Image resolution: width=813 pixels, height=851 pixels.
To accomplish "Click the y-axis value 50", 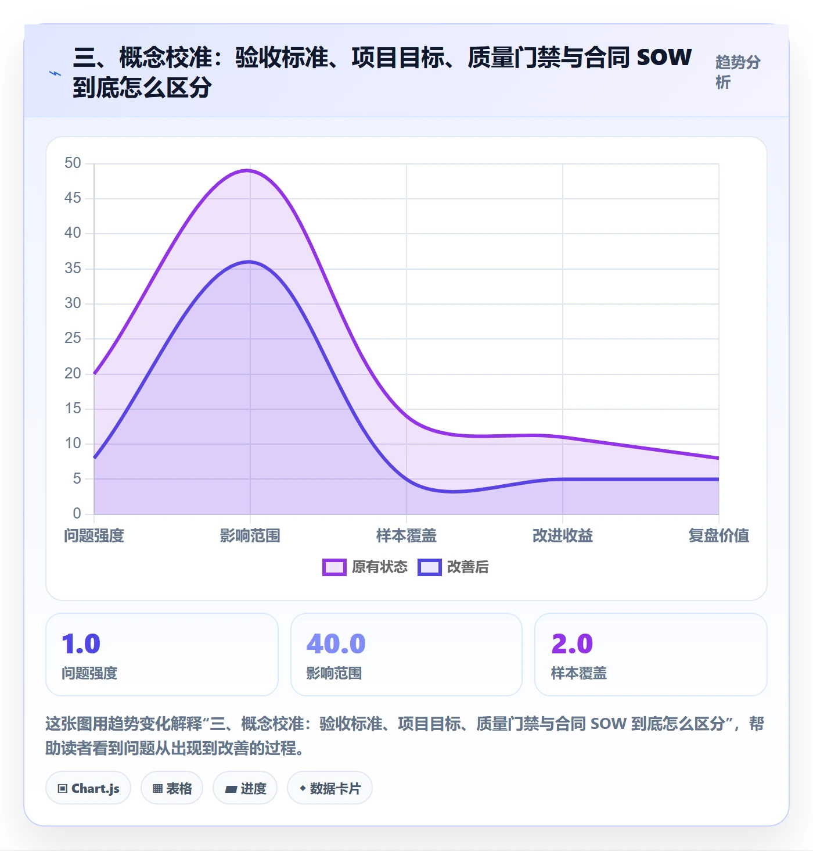I will click(73, 163).
